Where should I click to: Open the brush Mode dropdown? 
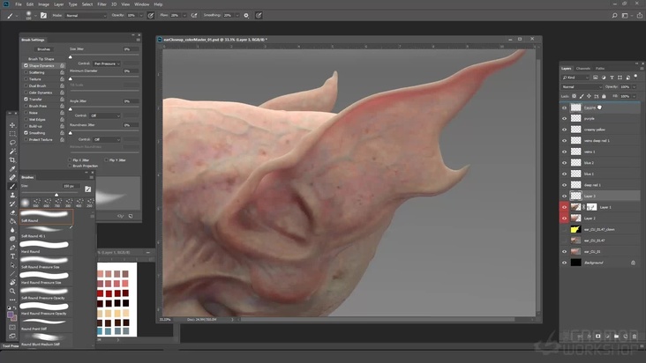click(86, 15)
